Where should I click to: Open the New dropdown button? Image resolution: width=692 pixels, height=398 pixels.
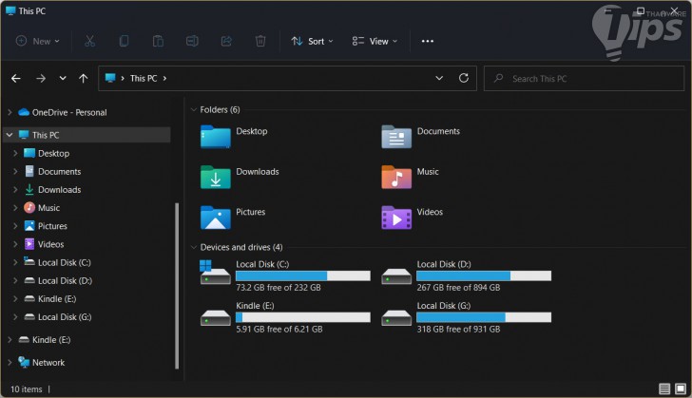click(37, 41)
